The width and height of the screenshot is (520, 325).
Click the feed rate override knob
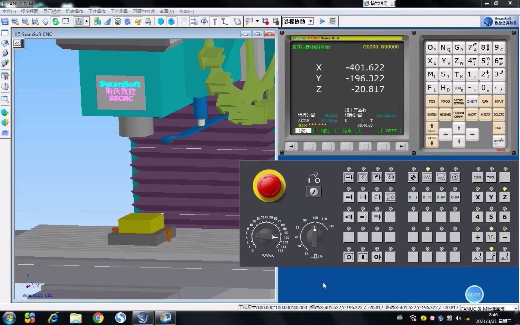click(x=266, y=237)
